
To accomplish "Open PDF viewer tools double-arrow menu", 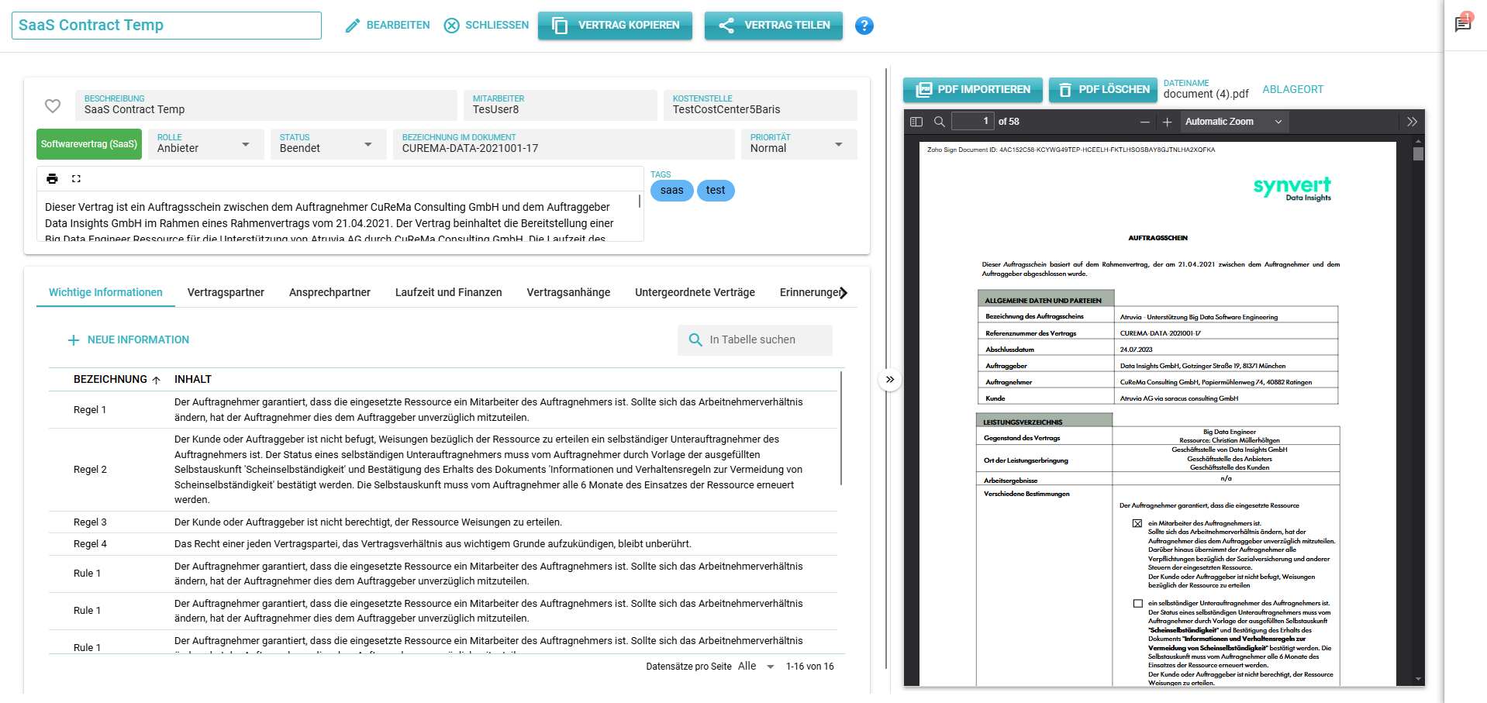I will pyautogui.click(x=1411, y=122).
